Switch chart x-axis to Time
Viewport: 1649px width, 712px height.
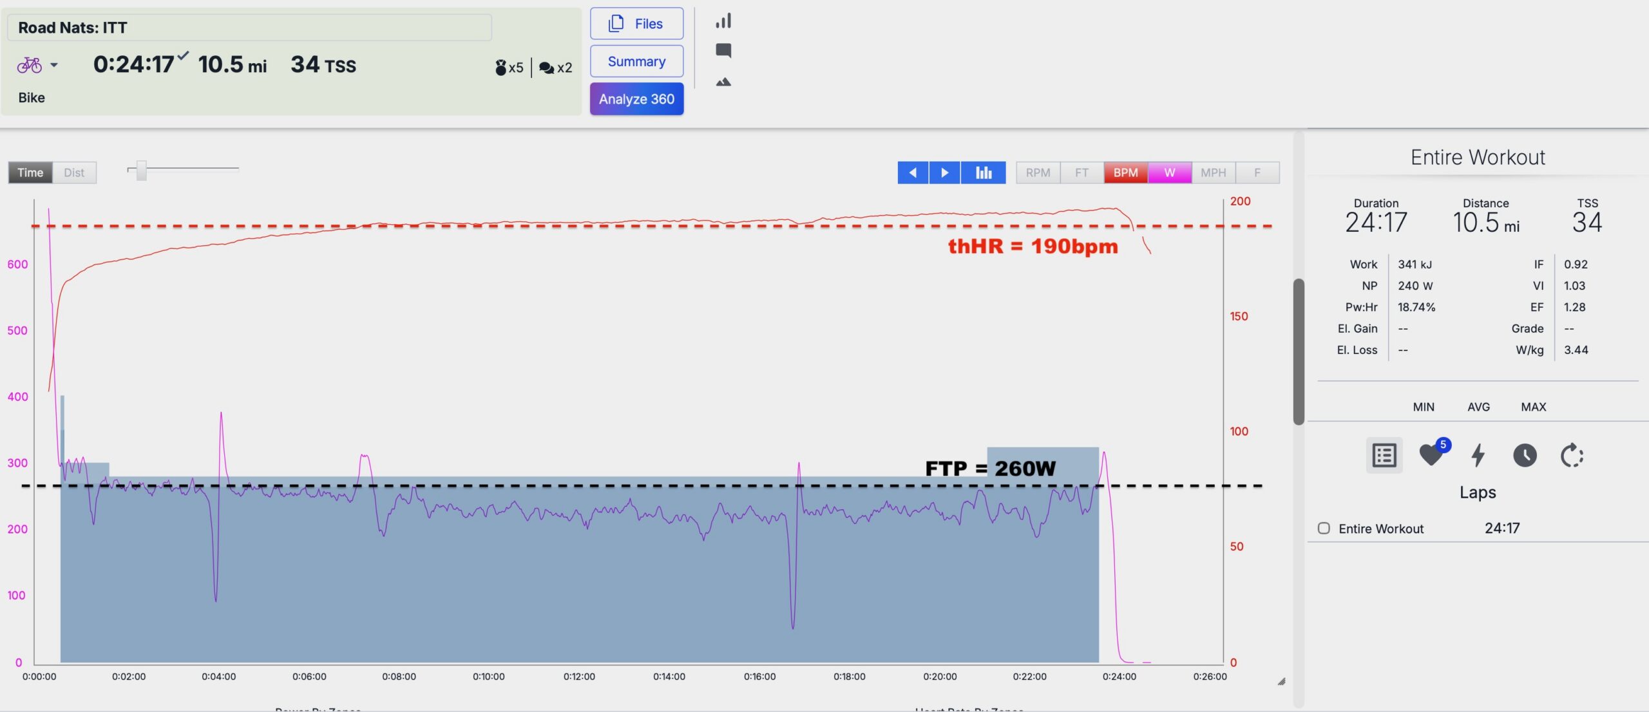[x=30, y=173]
